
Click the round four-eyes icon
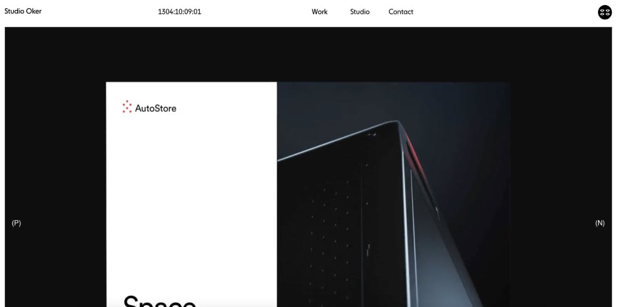605,13
